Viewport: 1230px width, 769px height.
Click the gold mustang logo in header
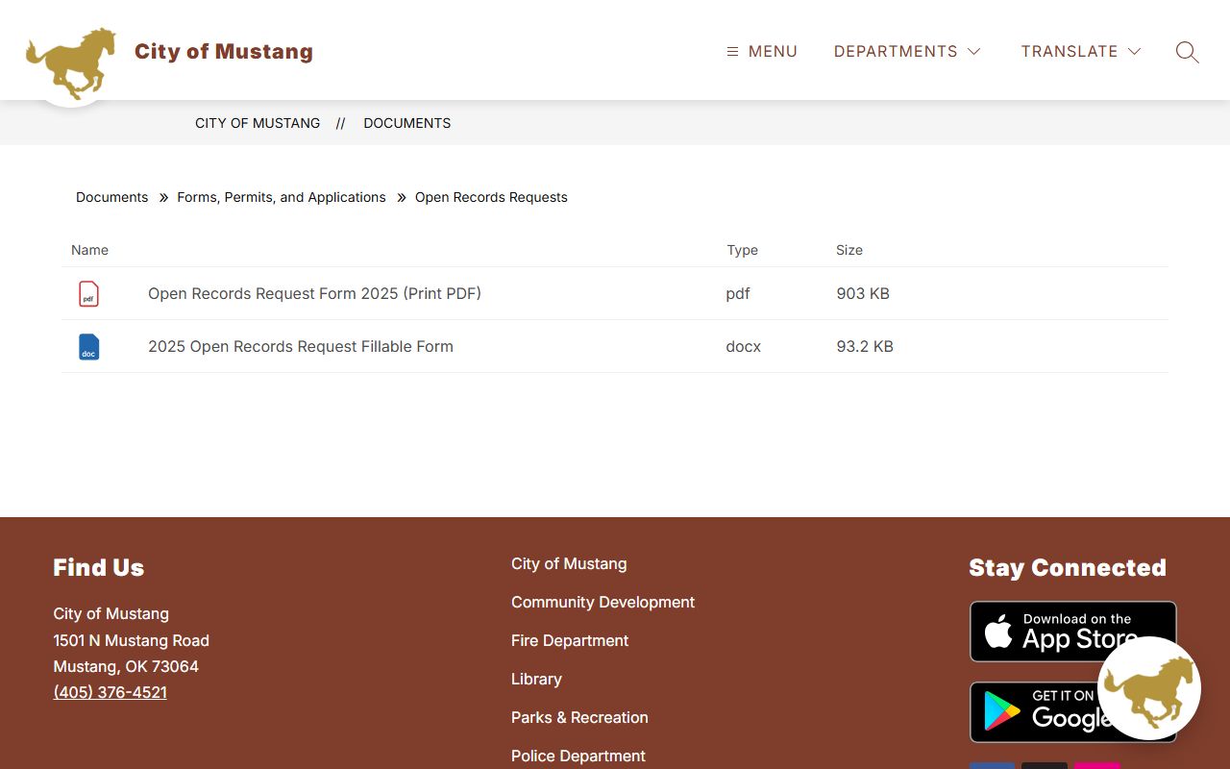pyautogui.click(x=71, y=63)
